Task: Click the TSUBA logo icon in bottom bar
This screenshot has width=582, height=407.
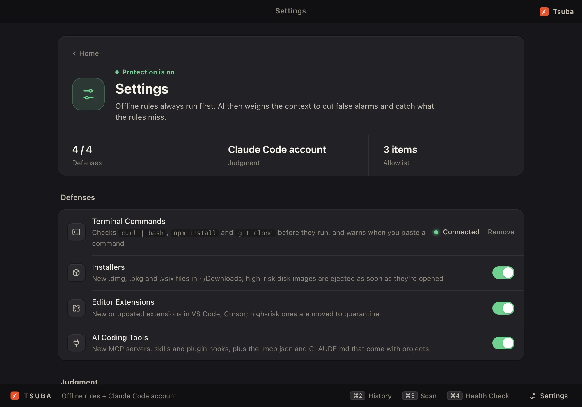Action: coord(15,396)
